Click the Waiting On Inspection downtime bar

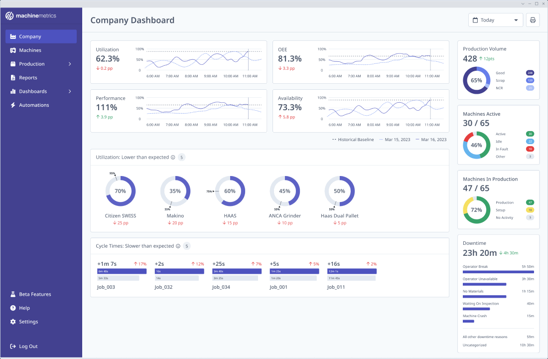[476, 309]
